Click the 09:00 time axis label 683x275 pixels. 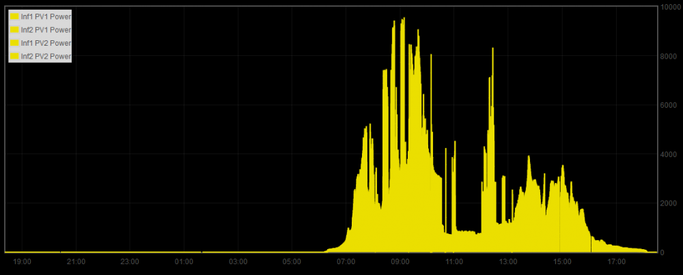[x=400, y=262]
